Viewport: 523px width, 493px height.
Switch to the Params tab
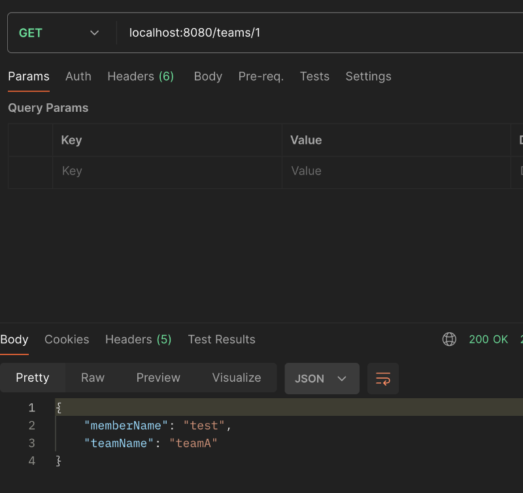pos(29,76)
